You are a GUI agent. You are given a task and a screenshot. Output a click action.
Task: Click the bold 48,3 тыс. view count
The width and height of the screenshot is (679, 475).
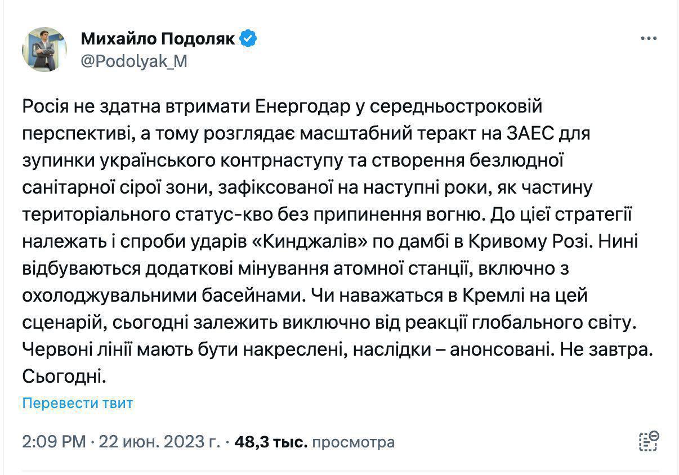pyautogui.click(x=271, y=442)
